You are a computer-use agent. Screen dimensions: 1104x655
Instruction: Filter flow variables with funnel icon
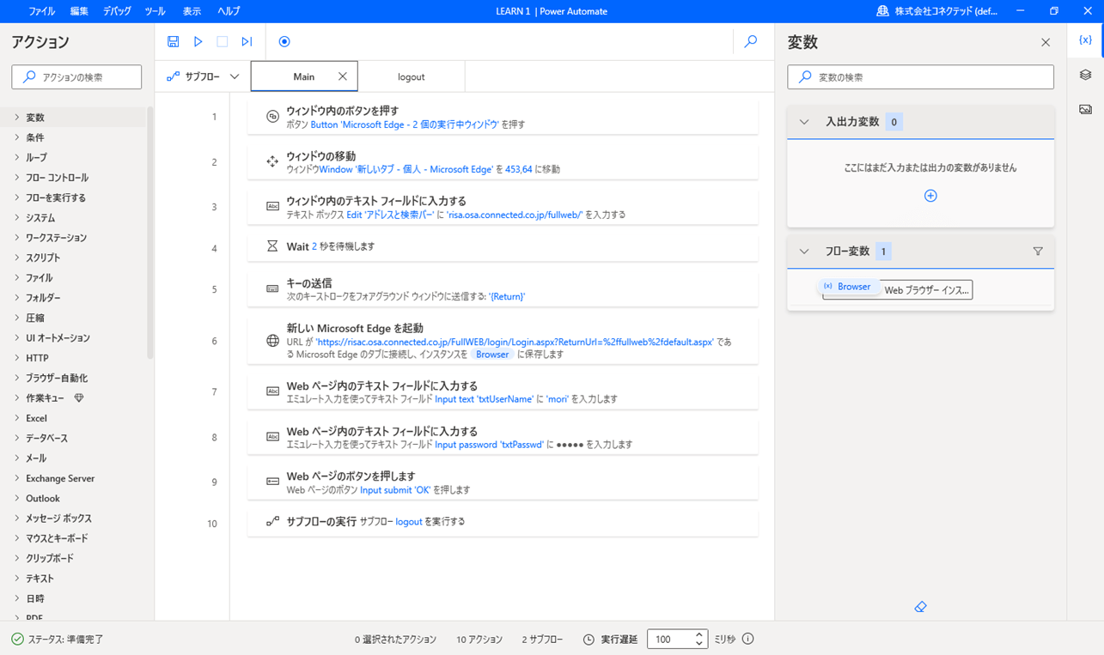point(1037,252)
